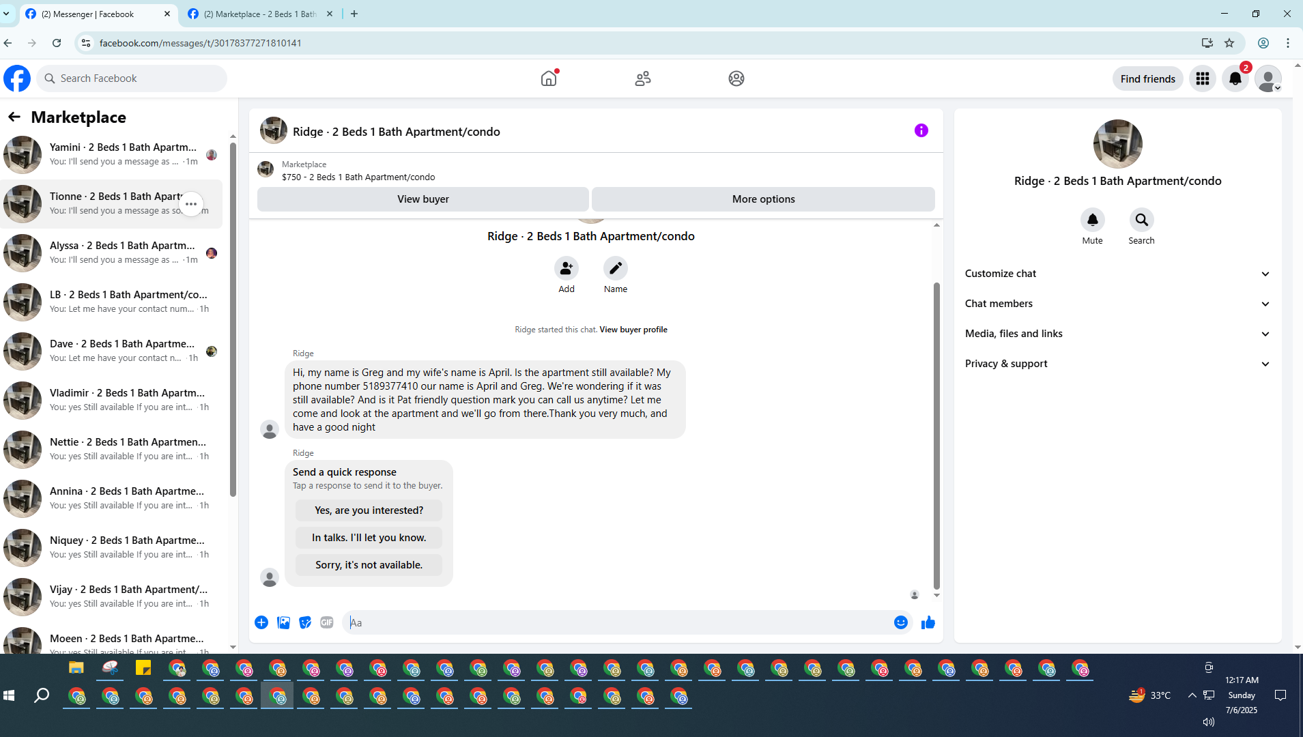Open View buyer profile link
The height and width of the screenshot is (737, 1303).
pos(633,330)
